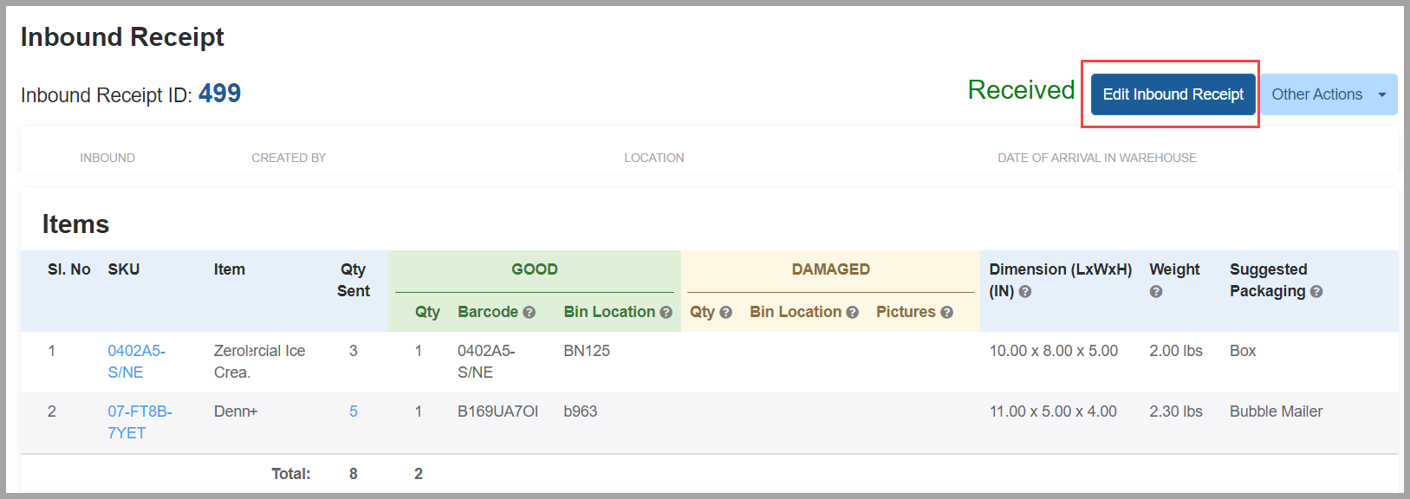Click the Received status label
Viewport: 1410px width, 499px height.
(x=1021, y=90)
